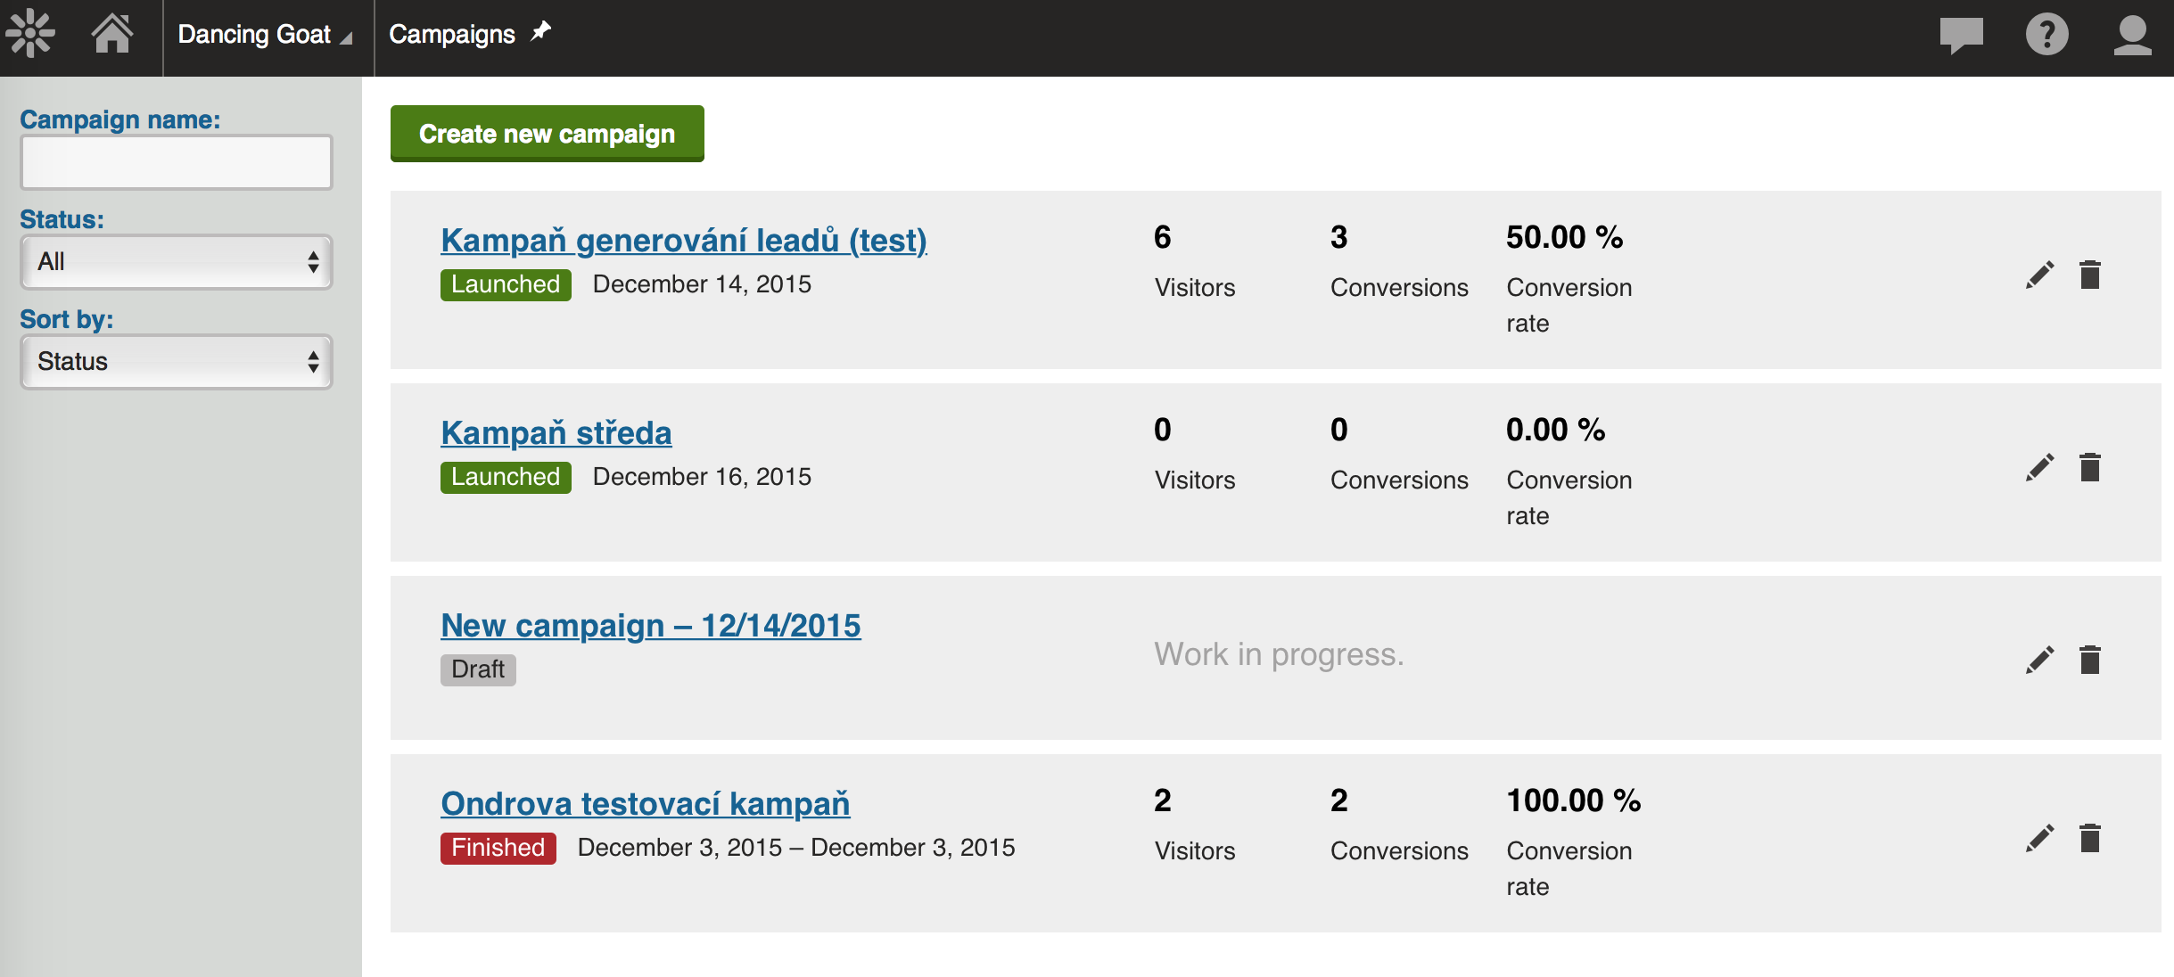Edit the Kampaň středa campaign
2174x977 pixels.
2039,468
